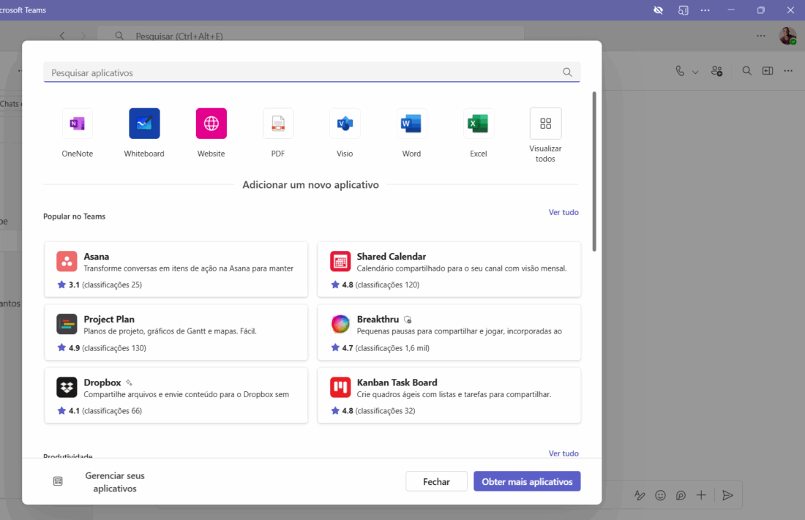Open the Breakthru title
The width and height of the screenshot is (805, 520).
[x=378, y=320]
